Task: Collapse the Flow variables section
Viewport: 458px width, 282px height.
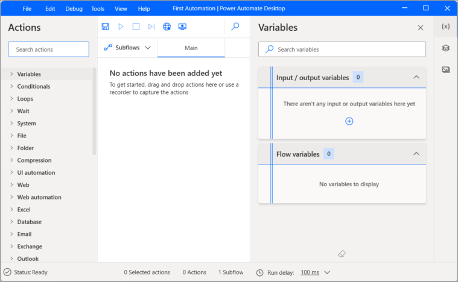Action: tap(416, 154)
